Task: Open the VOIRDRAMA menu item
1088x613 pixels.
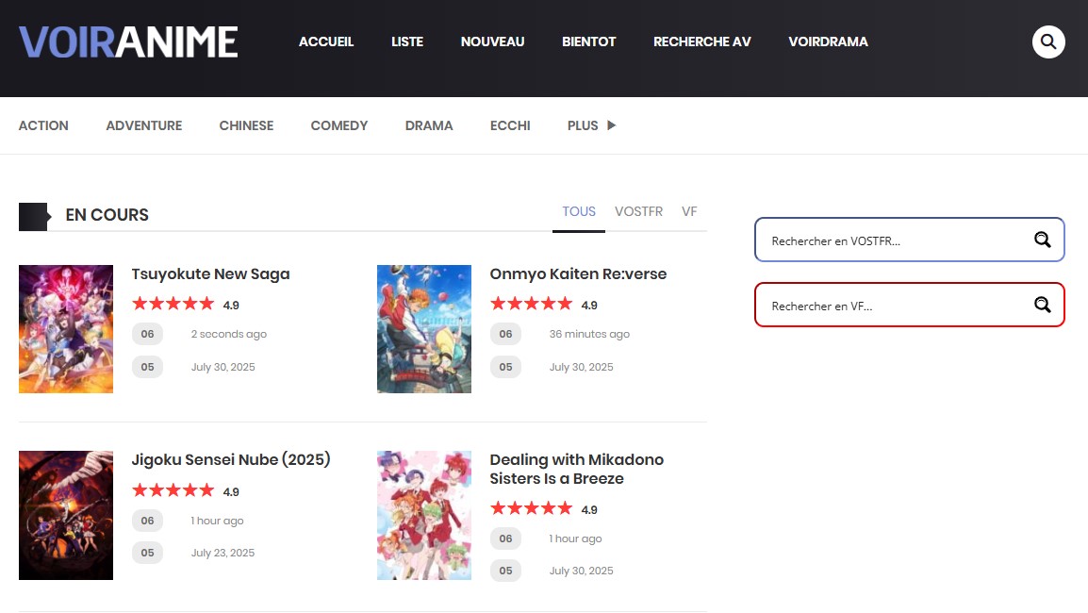Action: (828, 41)
